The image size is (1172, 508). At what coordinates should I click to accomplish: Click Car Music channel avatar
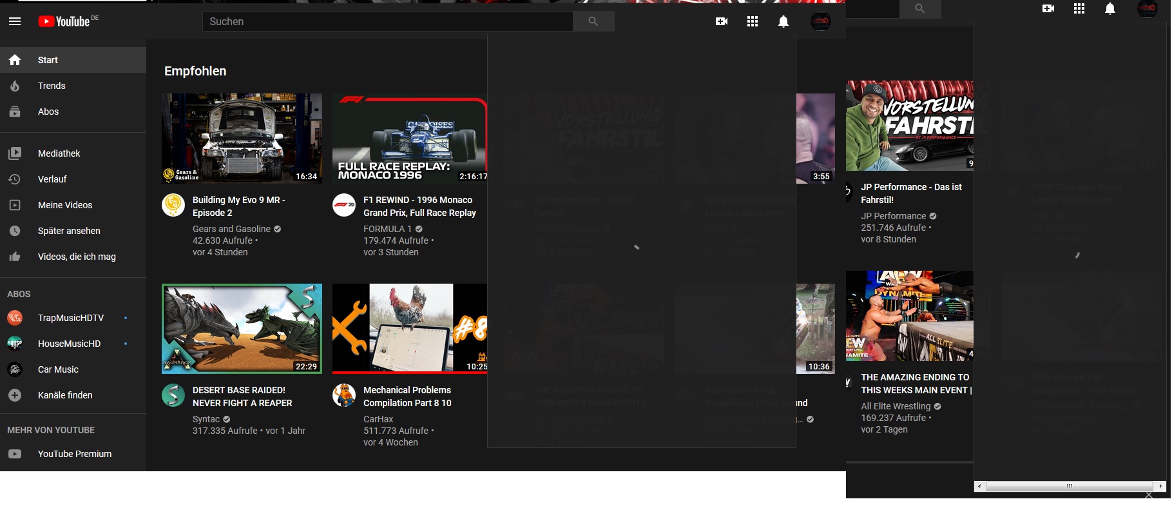[15, 369]
